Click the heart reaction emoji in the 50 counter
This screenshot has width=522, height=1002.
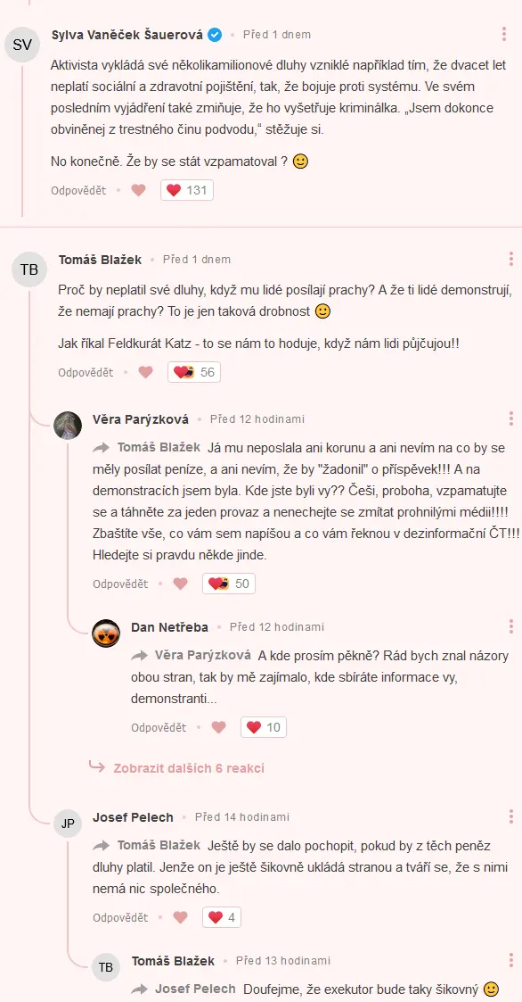point(216,582)
